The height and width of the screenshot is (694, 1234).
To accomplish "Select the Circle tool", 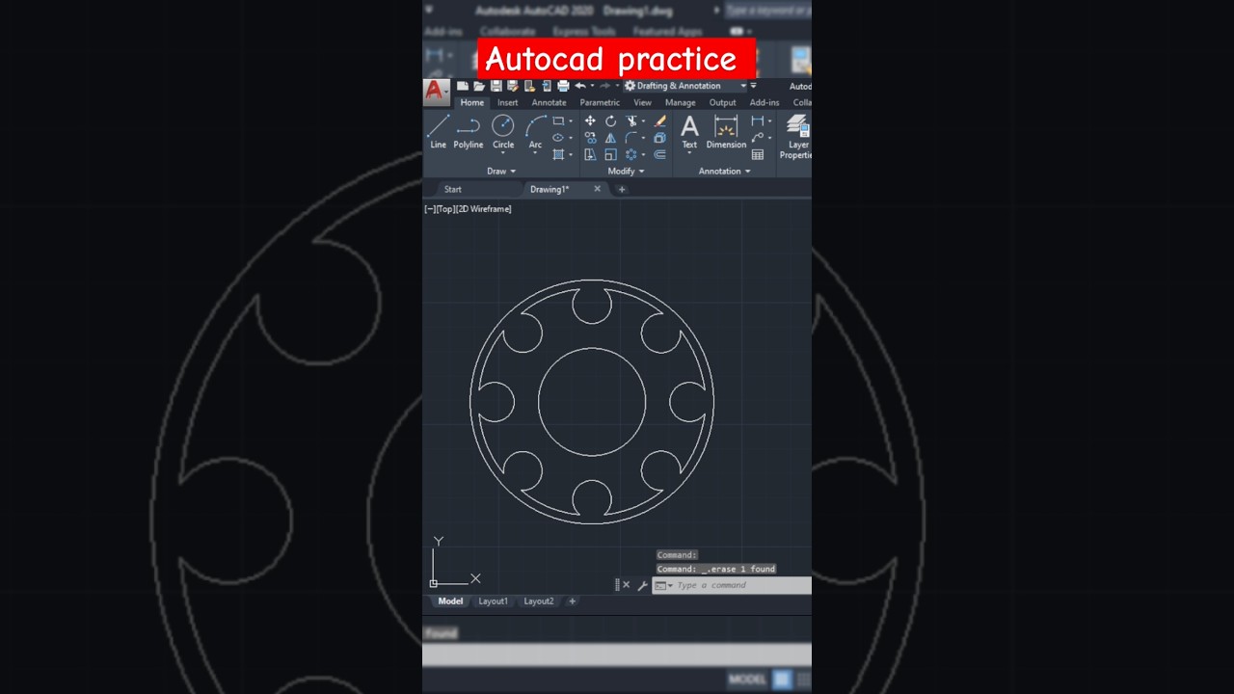I will click(x=503, y=130).
